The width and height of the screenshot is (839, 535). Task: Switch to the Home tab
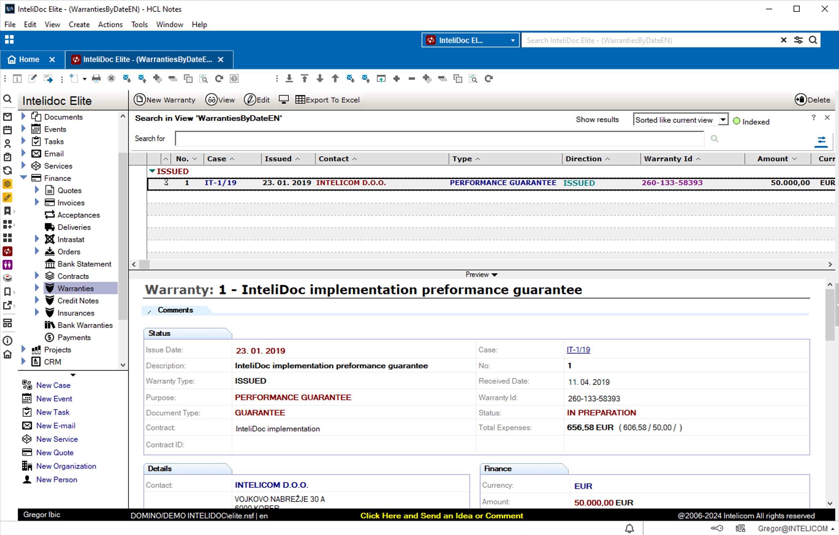coord(29,59)
